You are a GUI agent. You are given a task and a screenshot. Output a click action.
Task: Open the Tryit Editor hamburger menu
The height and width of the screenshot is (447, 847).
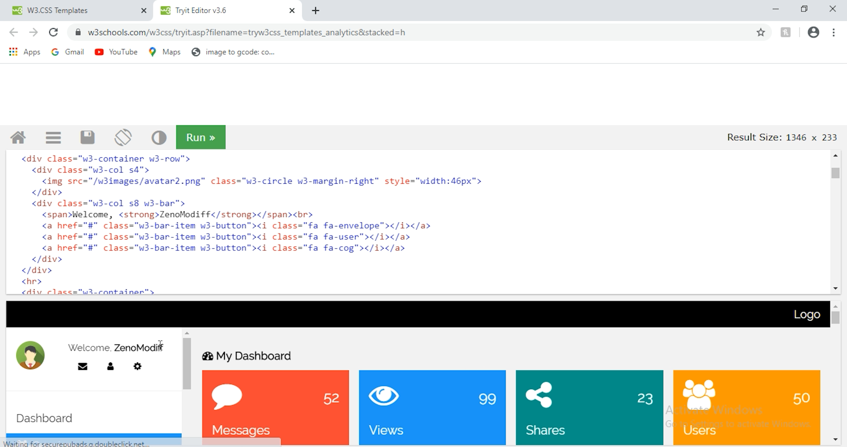pyautogui.click(x=53, y=137)
